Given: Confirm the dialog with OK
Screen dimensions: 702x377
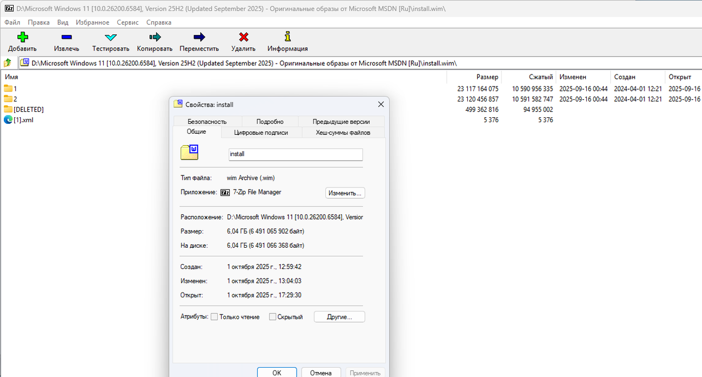Looking at the screenshot, I should [277, 373].
